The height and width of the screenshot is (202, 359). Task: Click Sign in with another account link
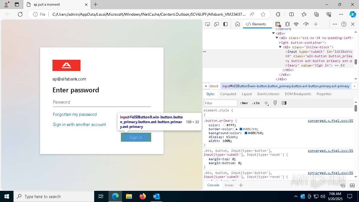point(79,125)
